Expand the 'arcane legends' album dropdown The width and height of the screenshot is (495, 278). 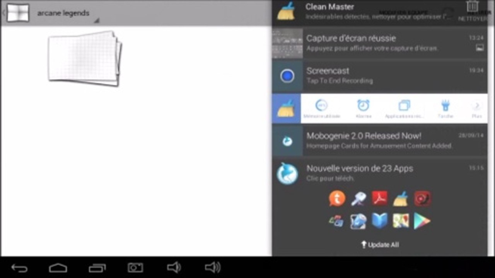pos(68,14)
